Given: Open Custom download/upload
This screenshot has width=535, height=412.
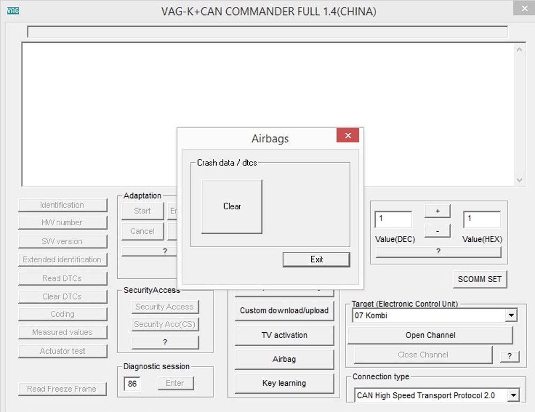Looking at the screenshot, I should point(284,311).
